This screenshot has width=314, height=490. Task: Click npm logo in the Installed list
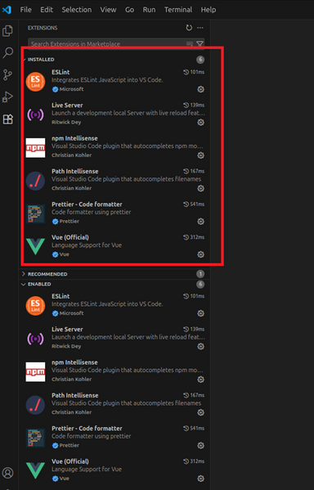[x=35, y=148]
